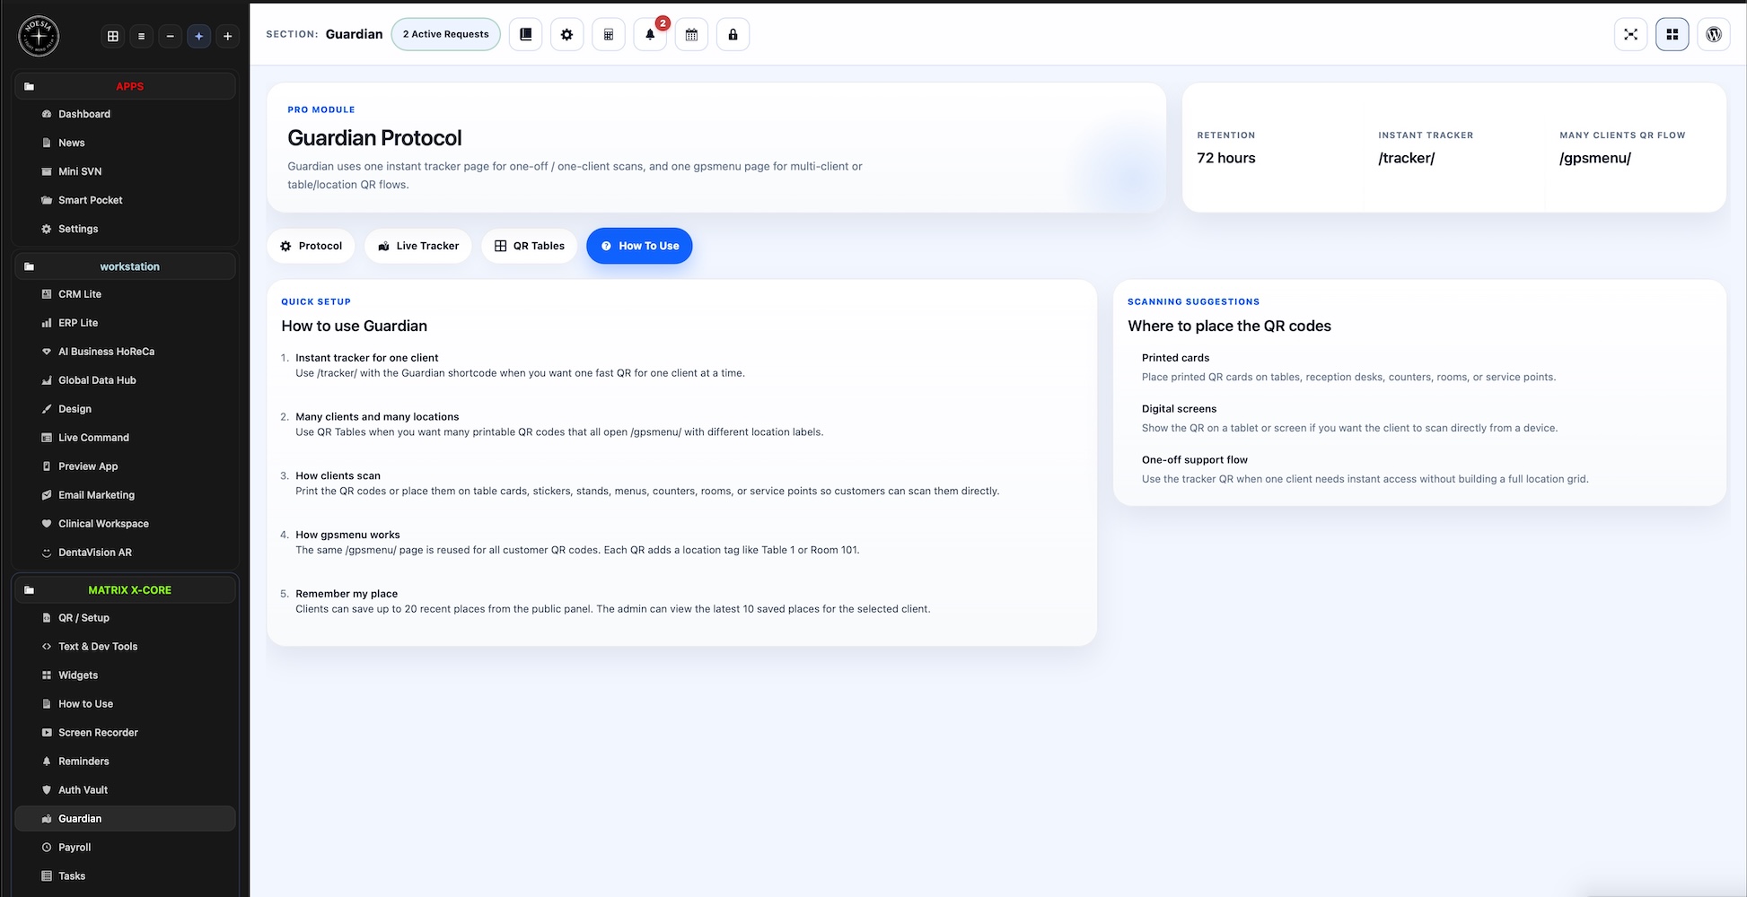Open Auth Vault in the sidebar
This screenshot has width=1747, height=897.
click(126, 790)
